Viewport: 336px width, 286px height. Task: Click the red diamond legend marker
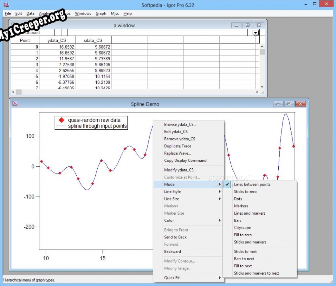click(x=61, y=120)
